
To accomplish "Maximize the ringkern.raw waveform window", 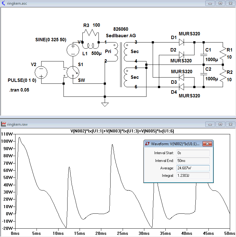I will (220, 124).
